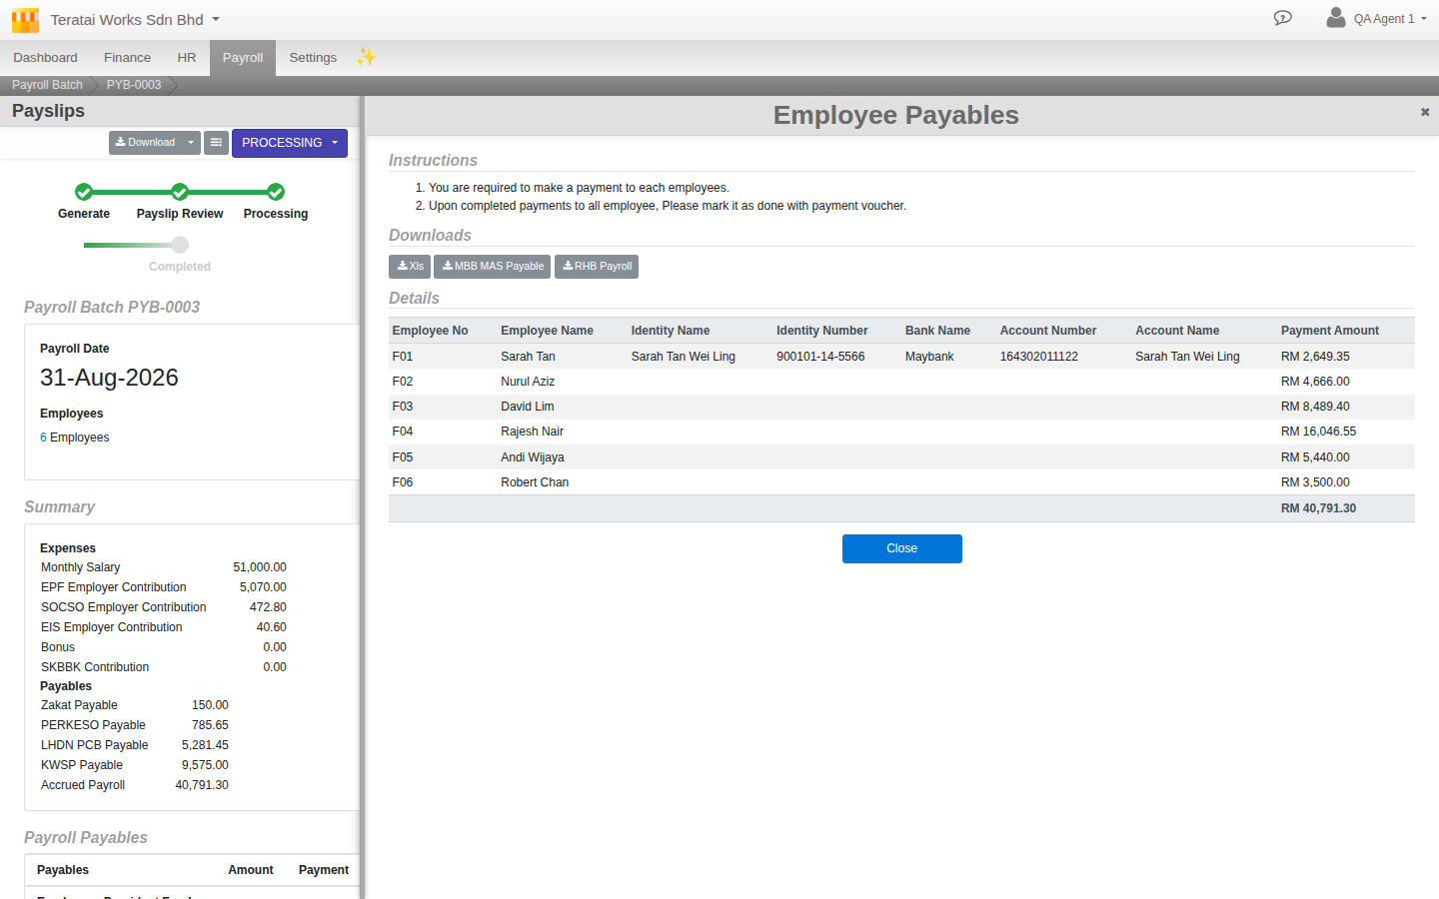Click identity number 900101-14-5566
Image resolution: width=1439 pixels, height=899 pixels.
(820, 357)
